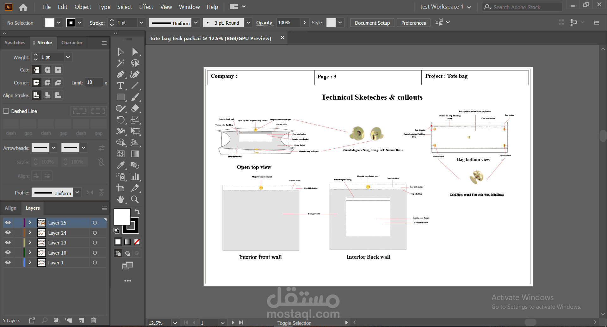Viewport: 607px width, 327px height.
Task: Select the Free Transform tool
Action: [135, 131]
